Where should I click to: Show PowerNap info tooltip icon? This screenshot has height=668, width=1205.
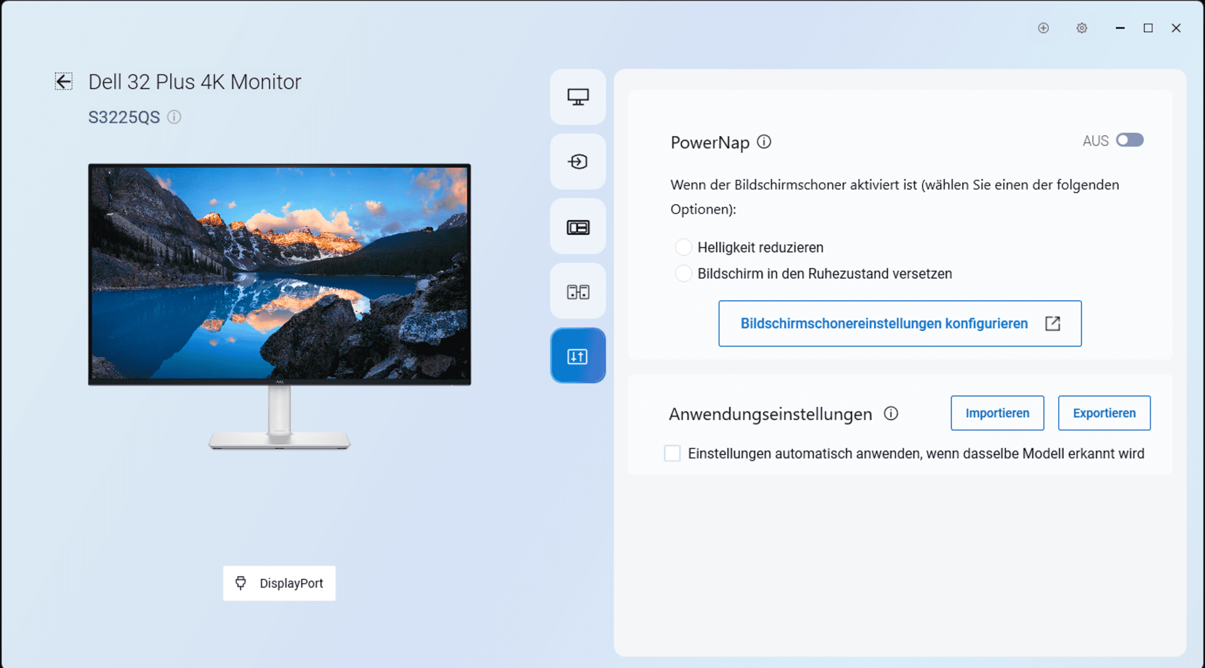tap(764, 142)
